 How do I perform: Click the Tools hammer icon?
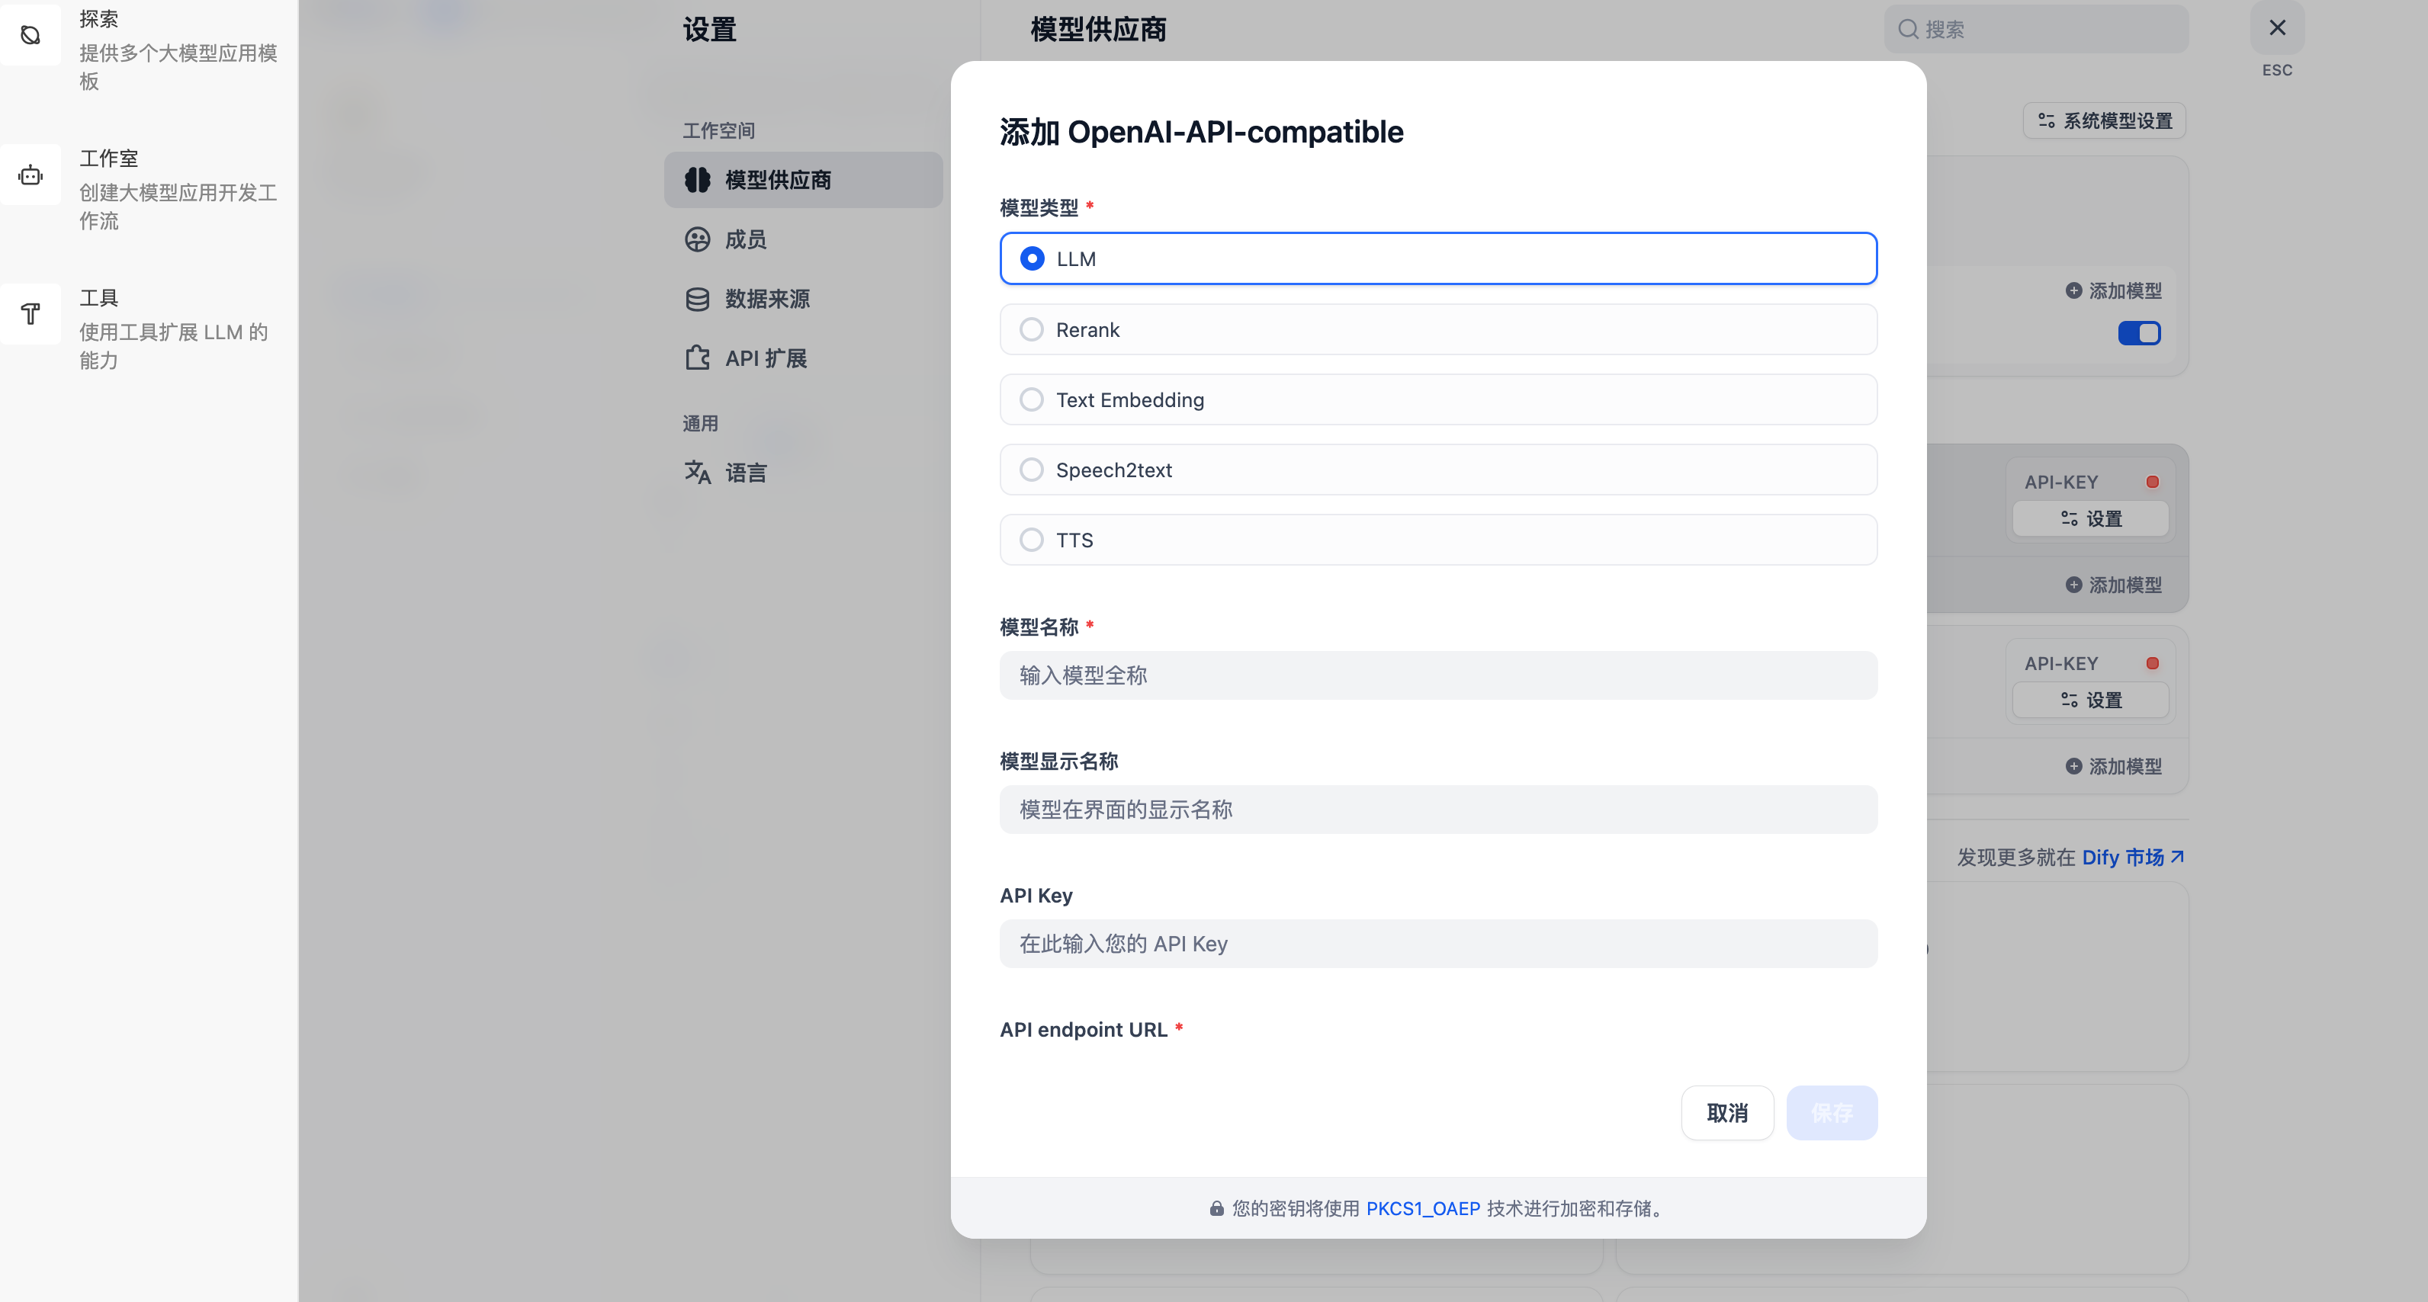point(31,314)
